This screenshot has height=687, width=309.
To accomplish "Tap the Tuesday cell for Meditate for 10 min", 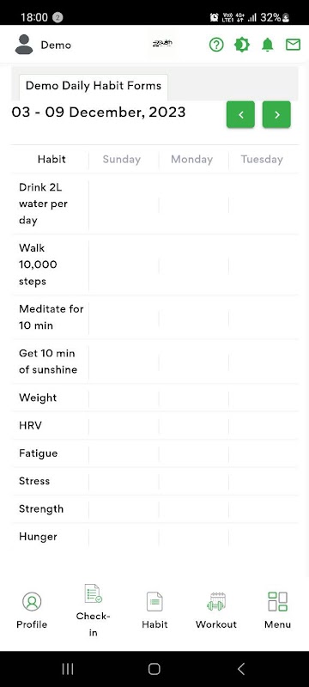I will 264,317.
